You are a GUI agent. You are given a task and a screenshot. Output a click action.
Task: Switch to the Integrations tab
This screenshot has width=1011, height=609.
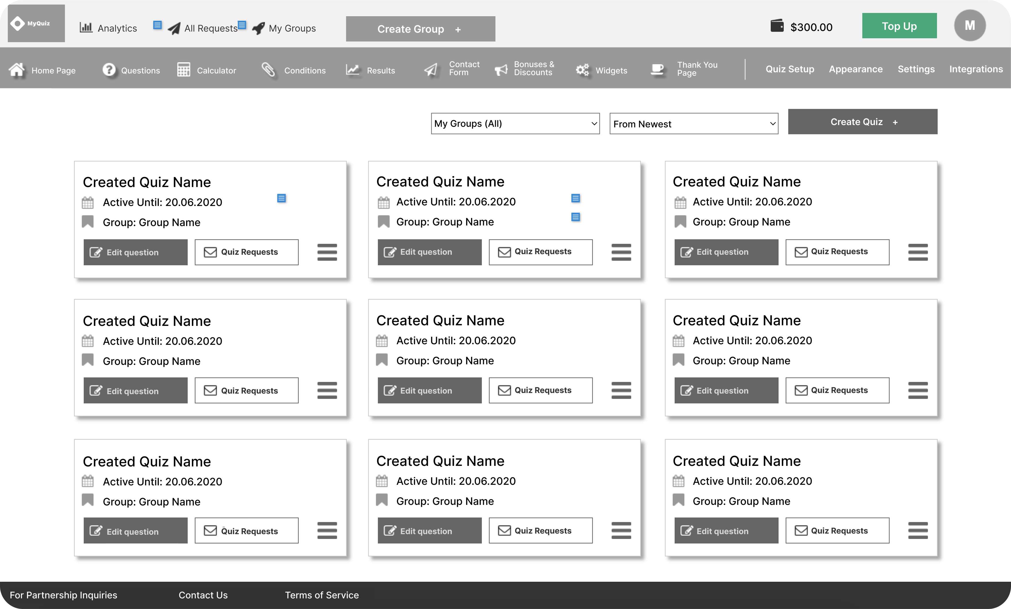coord(976,69)
